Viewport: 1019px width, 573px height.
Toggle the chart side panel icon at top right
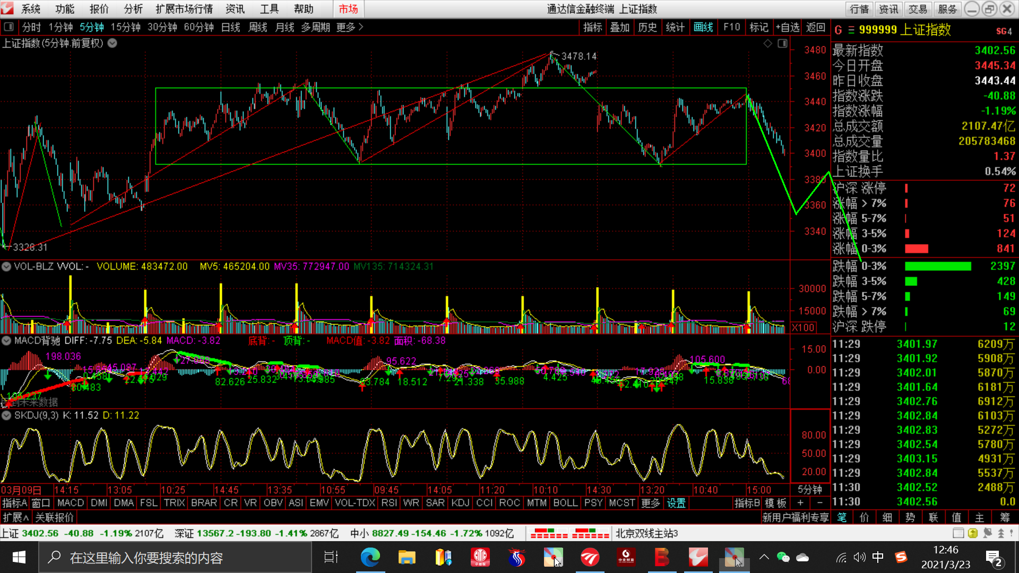point(782,44)
